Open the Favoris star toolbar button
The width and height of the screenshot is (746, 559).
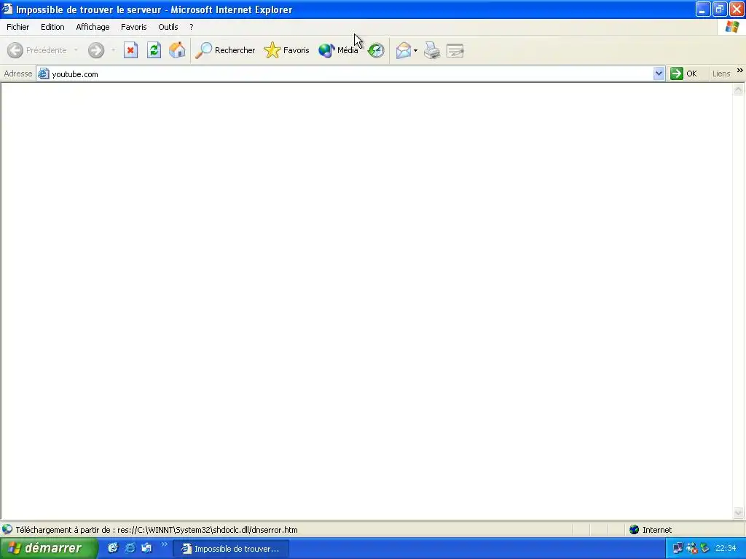pyautogui.click(x=286, y=50)
